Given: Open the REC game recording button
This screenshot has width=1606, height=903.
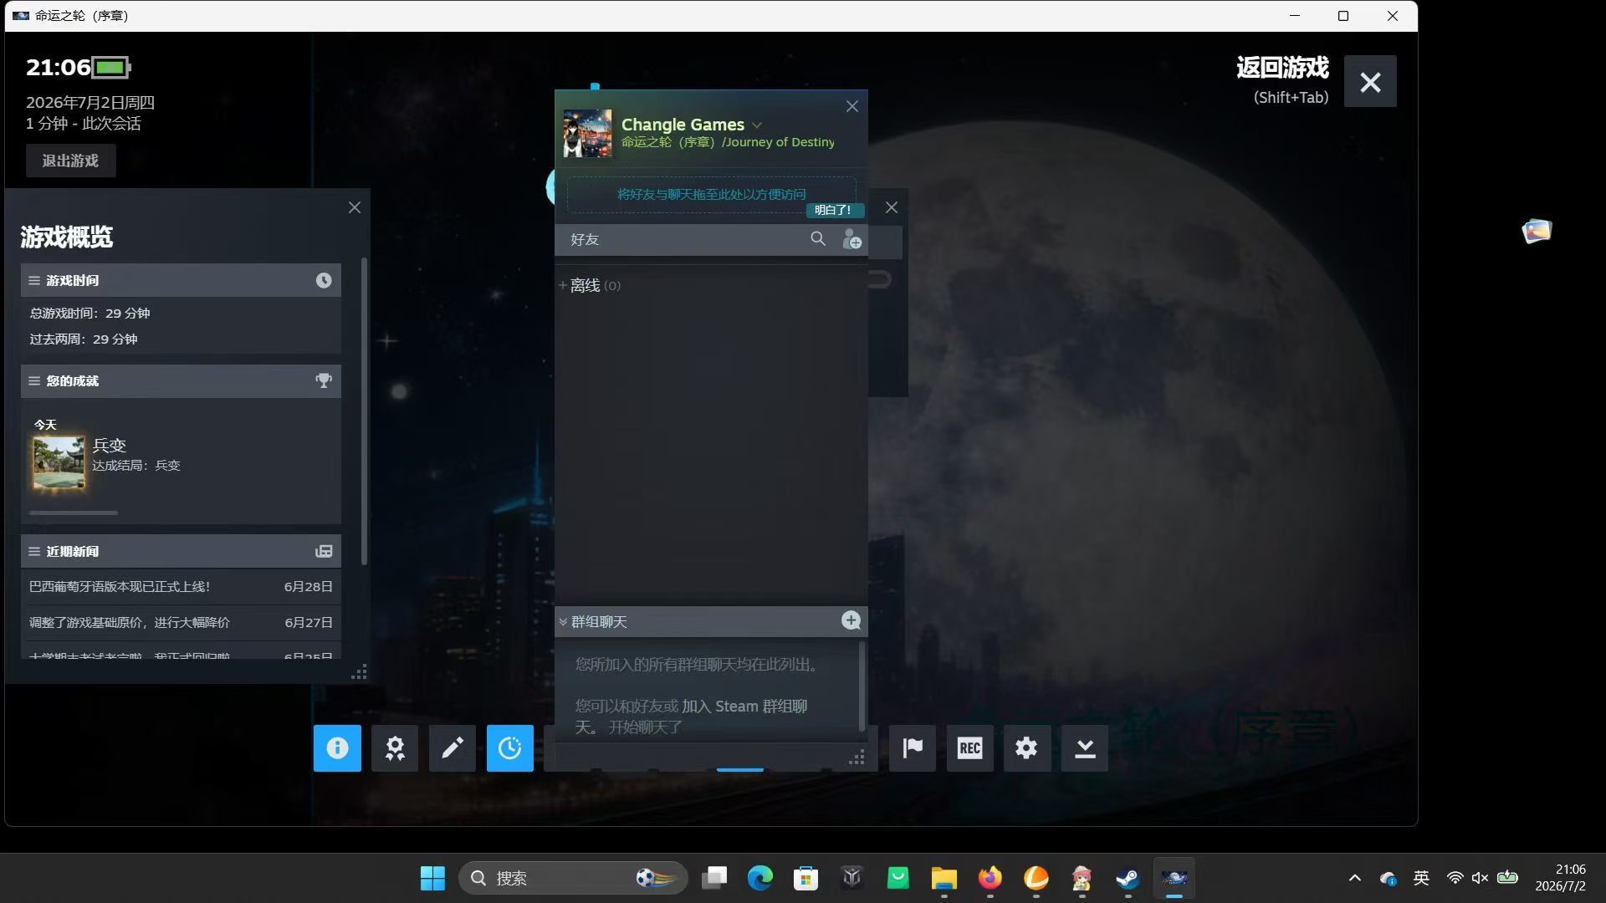Looking at the screenshot, I should [x=970, y=747].
